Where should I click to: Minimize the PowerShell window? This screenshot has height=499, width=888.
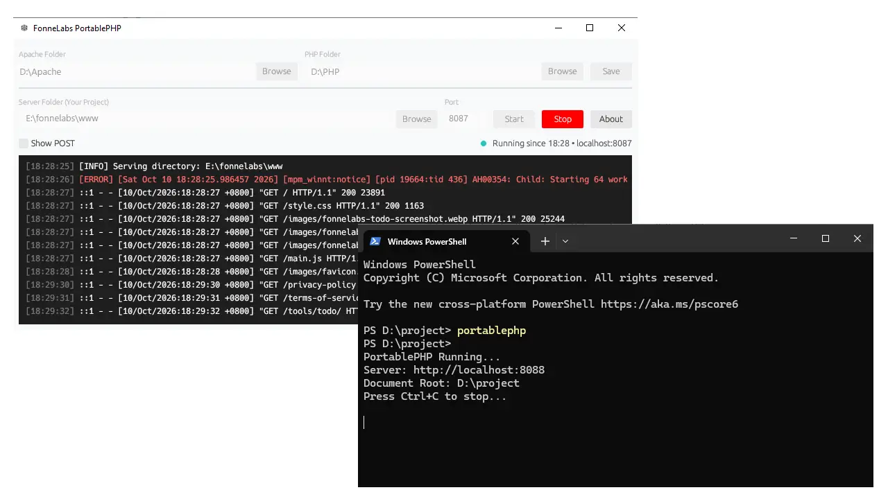coord(794,238)
